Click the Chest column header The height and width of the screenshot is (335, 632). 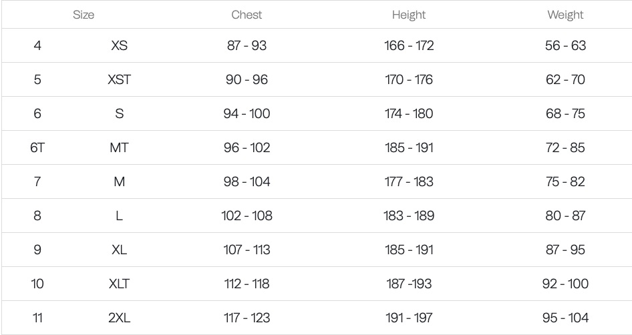pos(247,14)
